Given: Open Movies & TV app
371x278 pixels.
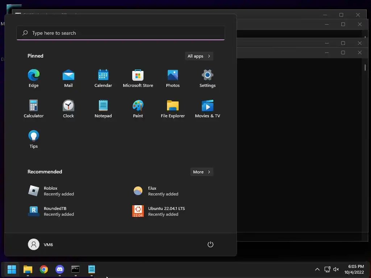Looking at the screenshot, I should [208, 109].
